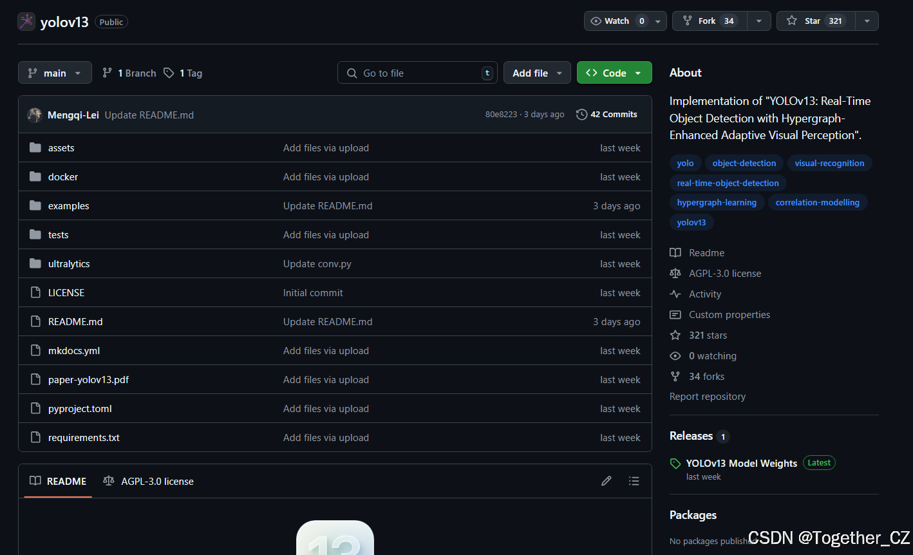913x555 pixels.
Task: Click the tag icon beside 1 Tag
Action: pos(169,73)
